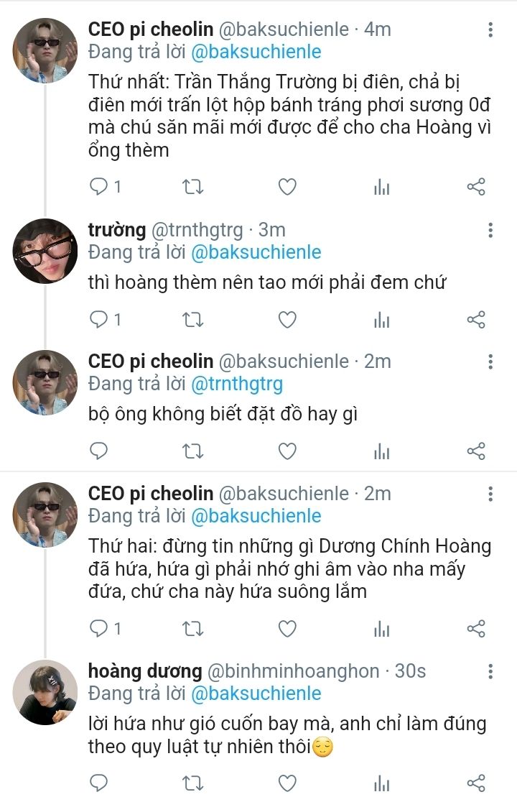Screen dimensions: 517x797
Task: Reply to the 'Thứ nhất' tweet
Action: coord(98,188)
